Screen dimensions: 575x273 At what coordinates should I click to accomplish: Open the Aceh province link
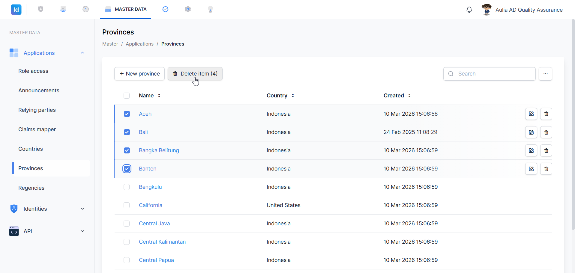click(x=145, y=114)
